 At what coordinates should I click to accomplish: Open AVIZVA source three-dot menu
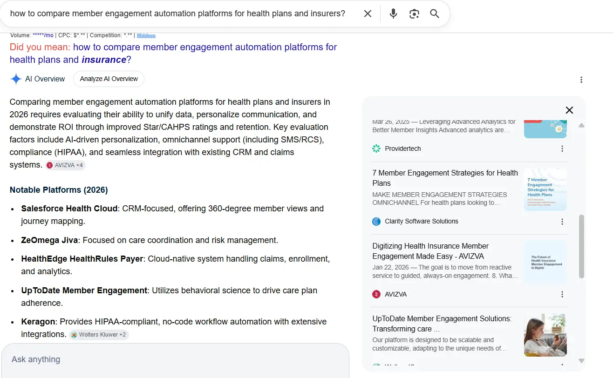pyautogui.click(x=562, y=294)
